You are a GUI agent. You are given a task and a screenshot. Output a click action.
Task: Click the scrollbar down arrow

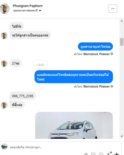122,136
